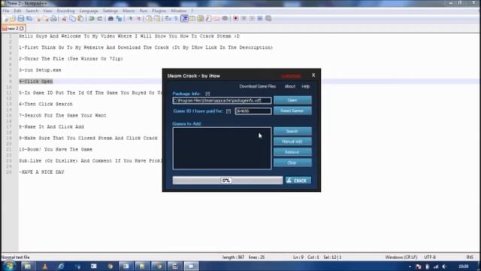Click the volume icon in system tray

pyautogui.click(x=444, y=266)
